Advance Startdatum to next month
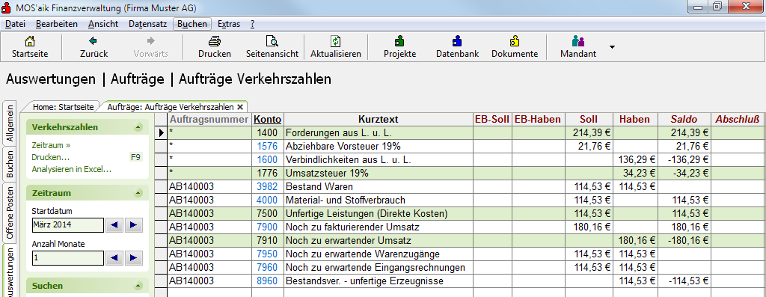766x297 pixels. [x=133, y=225]
